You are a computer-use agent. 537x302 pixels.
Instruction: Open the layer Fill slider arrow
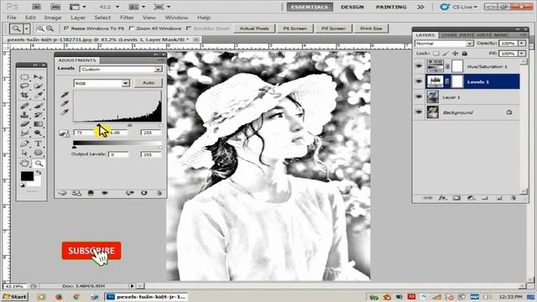522,54
